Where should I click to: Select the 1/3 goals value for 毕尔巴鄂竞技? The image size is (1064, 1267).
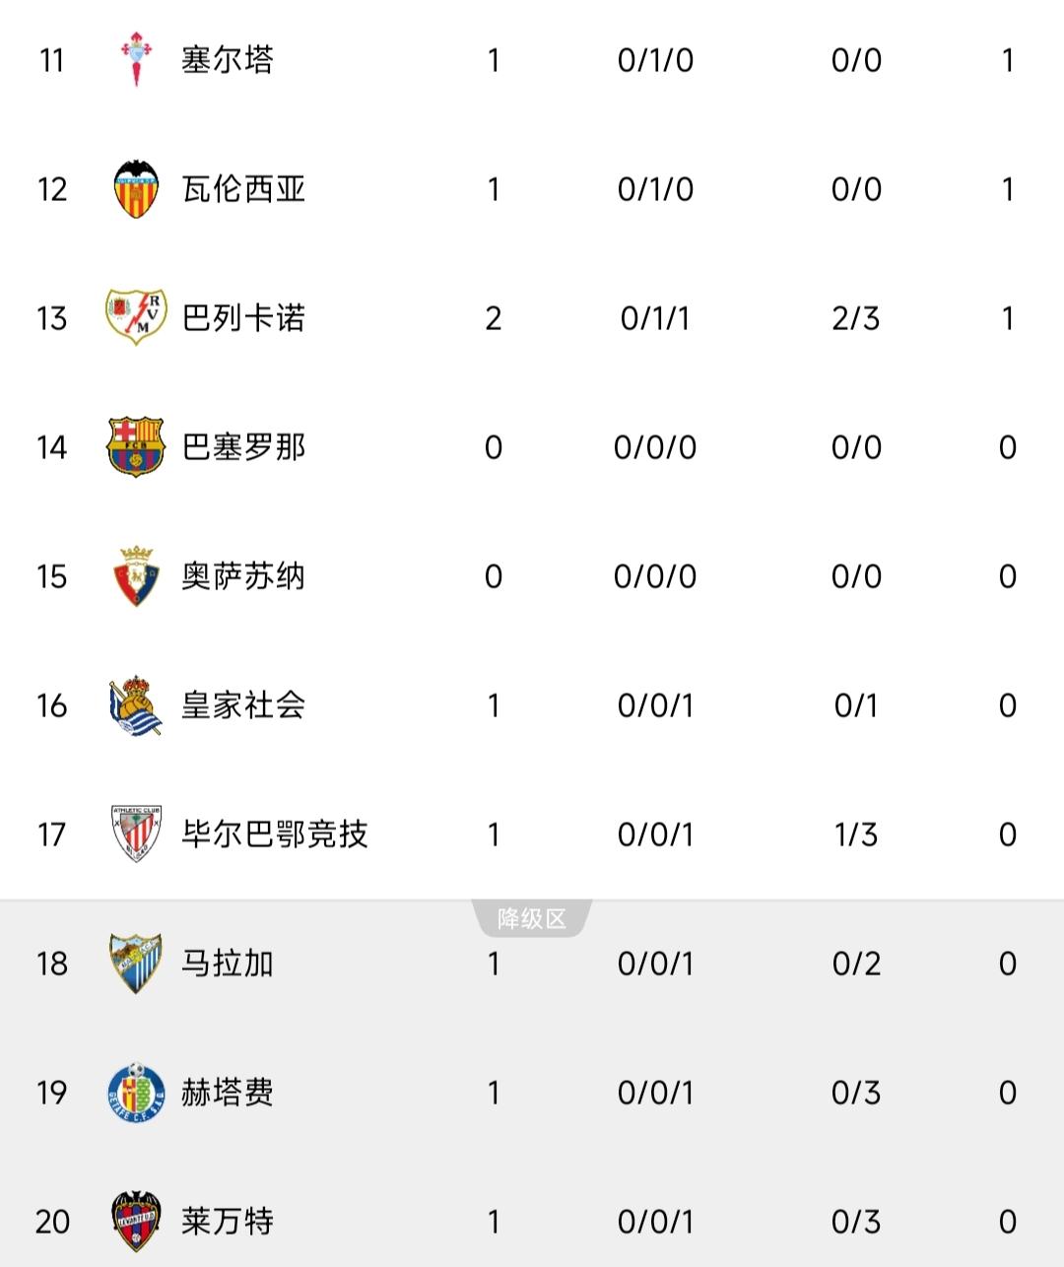point(856,834)
